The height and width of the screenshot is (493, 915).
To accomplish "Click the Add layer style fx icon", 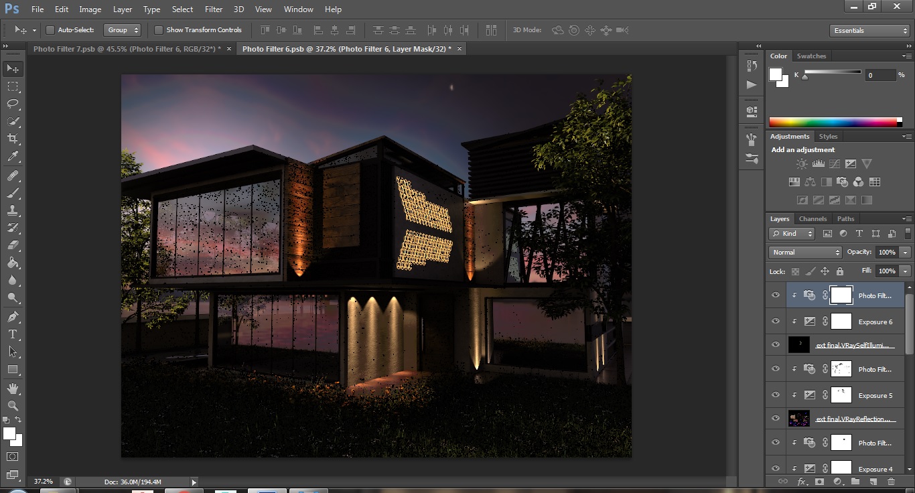I will pos(802,482).
